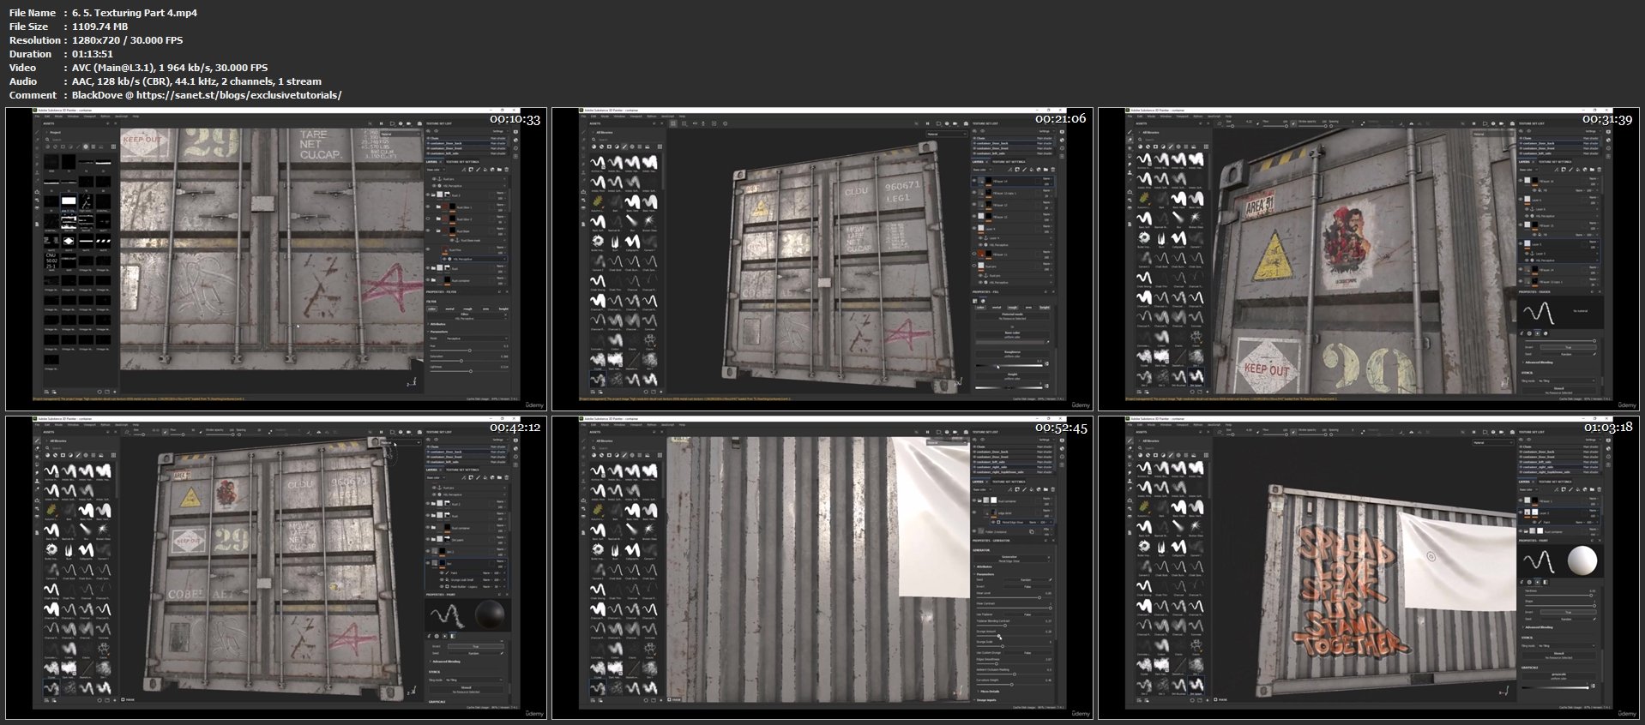
Task: Click the materials sphere filter icon in the 00:31:39 Assets panel
Action: (1141, 147)
